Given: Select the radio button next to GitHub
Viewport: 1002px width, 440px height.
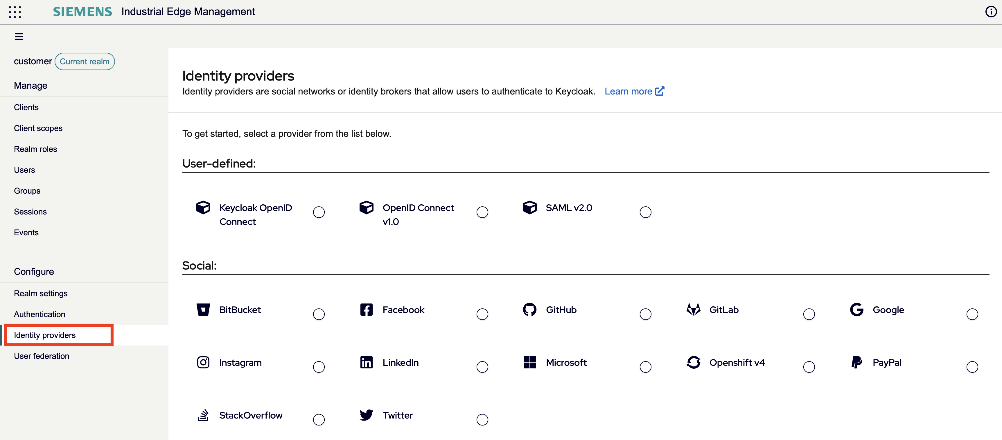Looking at the screenshot, I should point(645,314).
